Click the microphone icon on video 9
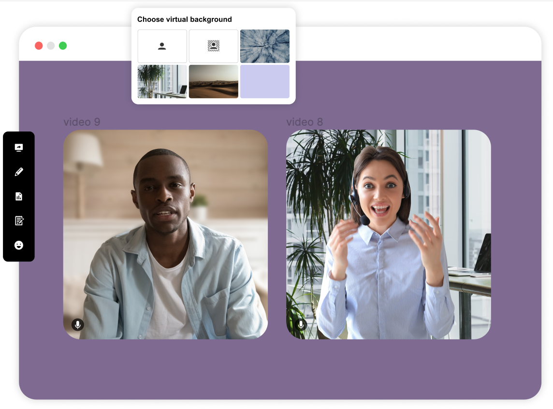553x409 pixels. (79, 324)
